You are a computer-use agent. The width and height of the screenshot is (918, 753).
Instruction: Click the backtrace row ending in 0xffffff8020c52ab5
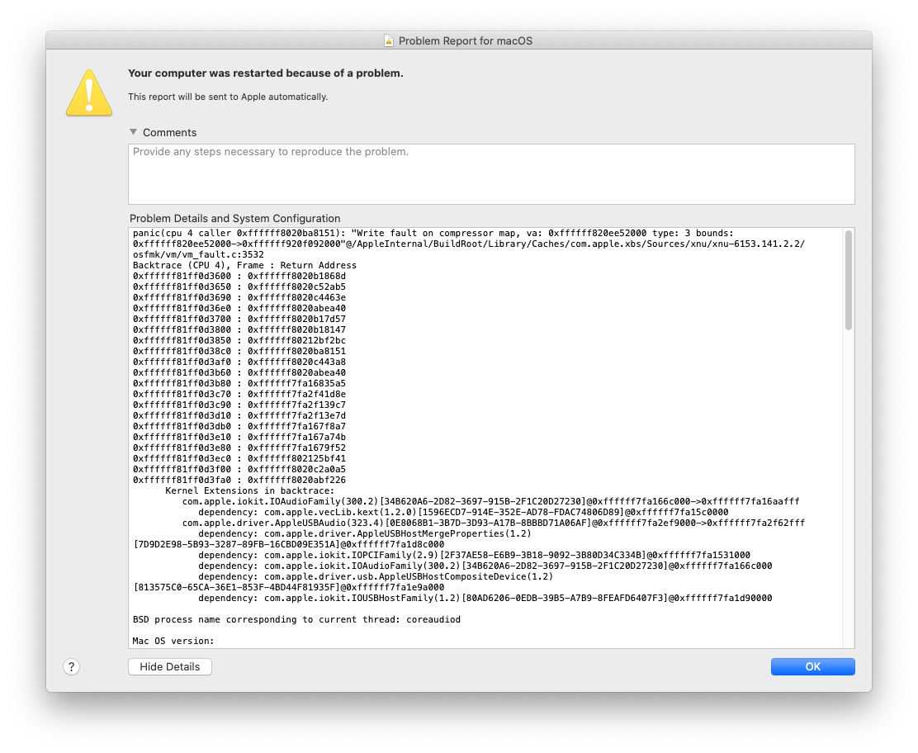[x=239, y=287]
